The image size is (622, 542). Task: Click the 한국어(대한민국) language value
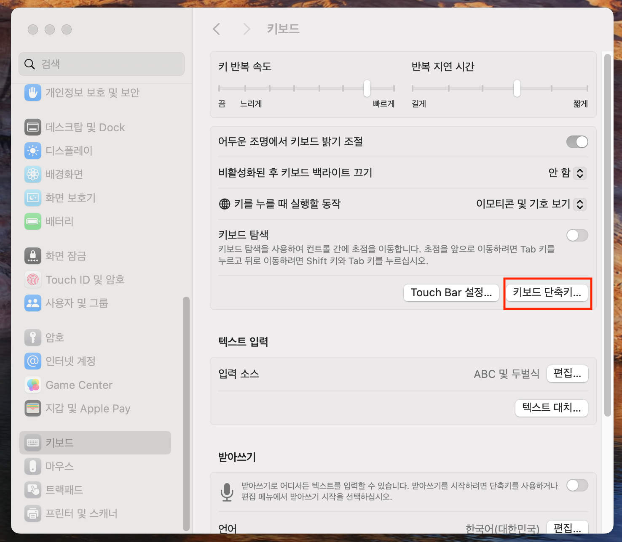502,529
